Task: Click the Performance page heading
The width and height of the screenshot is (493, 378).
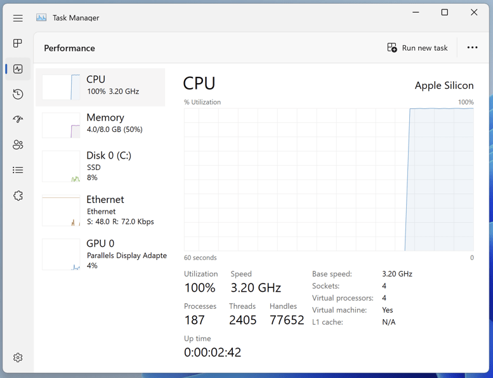Action: (x=70, y=48)
